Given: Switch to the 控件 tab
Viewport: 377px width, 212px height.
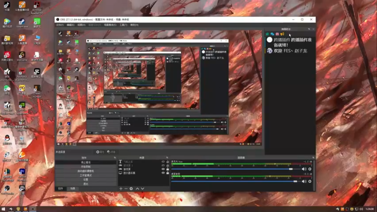Looking at the screenshot, I should (x=61, y=189).
